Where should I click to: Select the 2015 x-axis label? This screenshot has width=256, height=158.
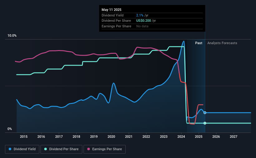[24, 137]
